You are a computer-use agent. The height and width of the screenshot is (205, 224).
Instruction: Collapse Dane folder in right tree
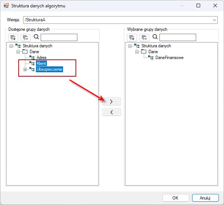tap(137, 52)
